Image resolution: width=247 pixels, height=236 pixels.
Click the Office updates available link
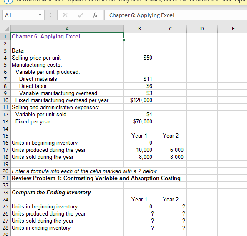pos(156,1)
